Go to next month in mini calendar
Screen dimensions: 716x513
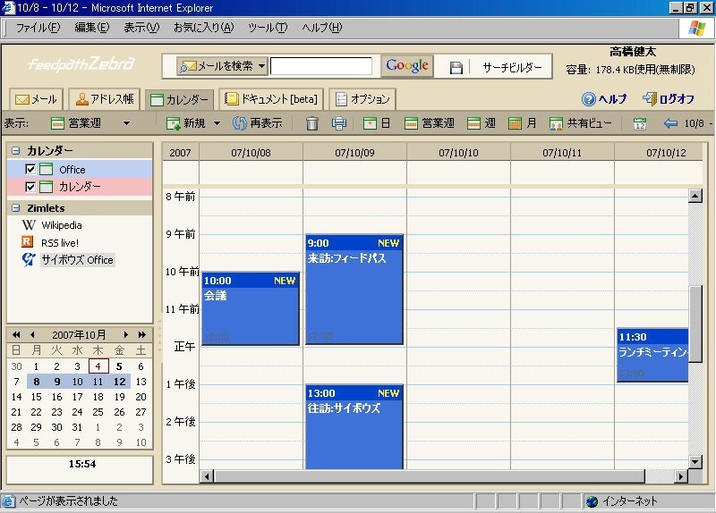[x=125, y=335]
